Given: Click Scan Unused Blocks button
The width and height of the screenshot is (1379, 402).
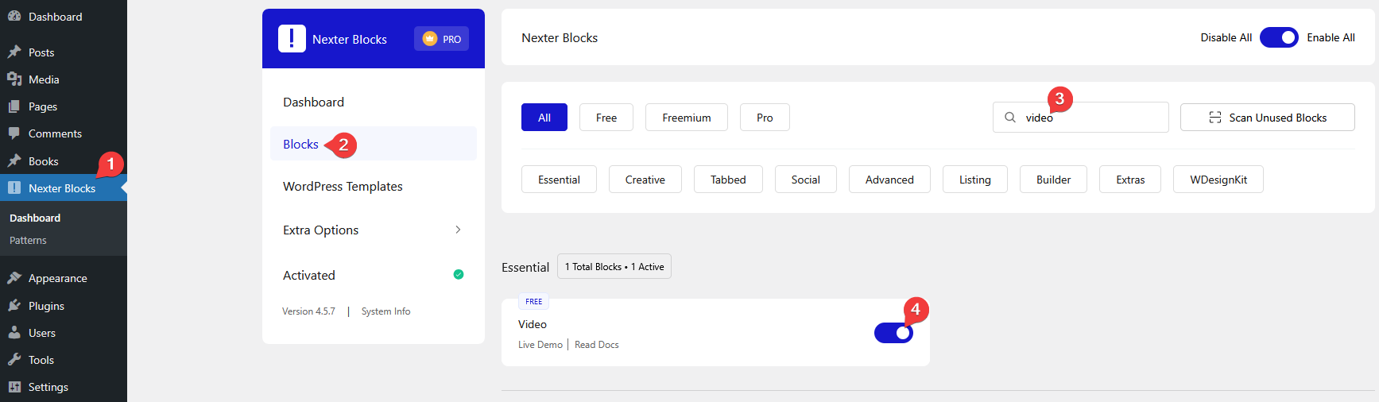Looking at the screenshot, I should click(x=1268, y=118).
